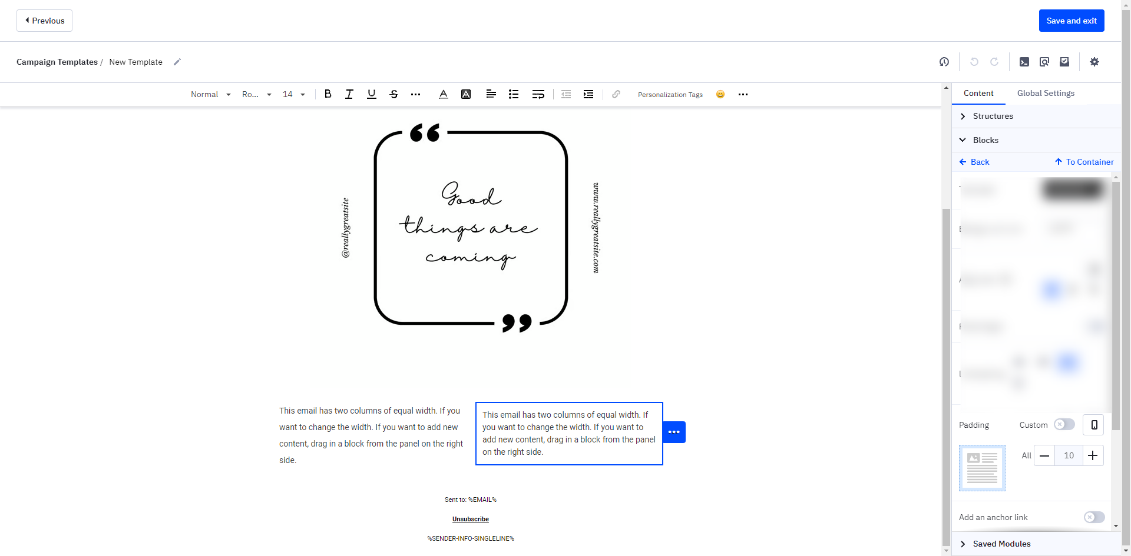Toggle Custom padding switch
Viewport: 1131px width, 556px height.
[1064, 424]
